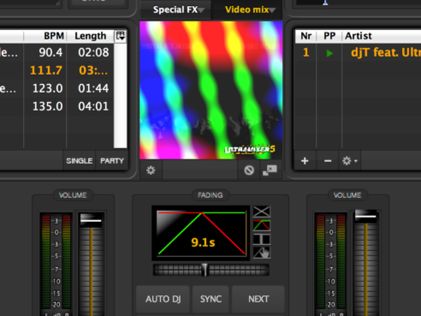Click the video preview settings gear icon

(x=151, y=171)
